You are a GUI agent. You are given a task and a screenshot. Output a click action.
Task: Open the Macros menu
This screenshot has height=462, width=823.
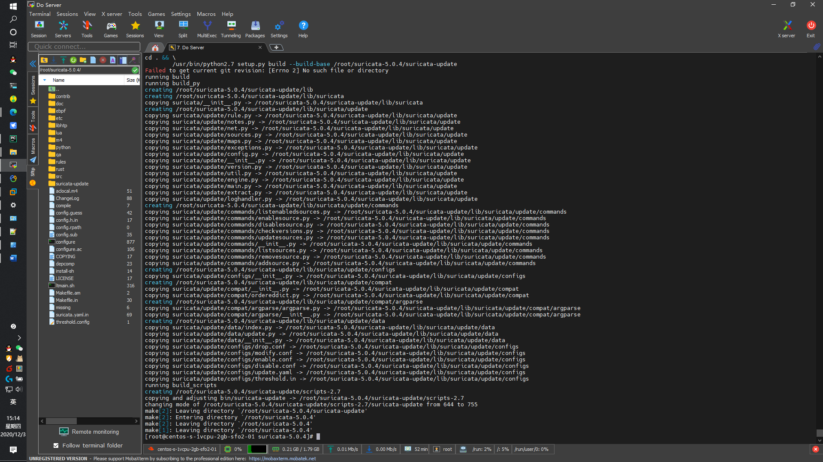[x=206, y=14]
